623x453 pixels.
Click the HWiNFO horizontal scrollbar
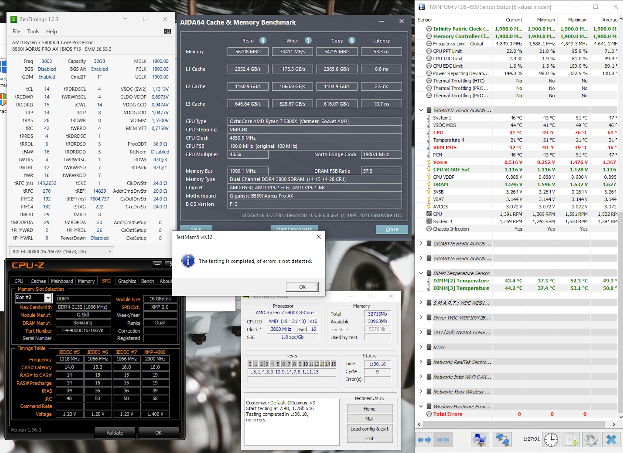[513, 424]
